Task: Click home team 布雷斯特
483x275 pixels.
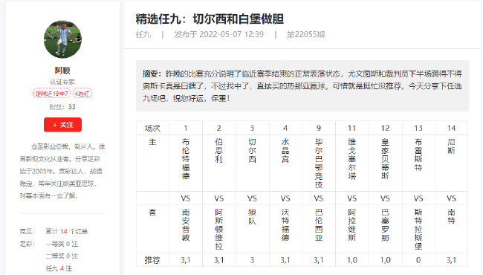Action: (418, 155)
